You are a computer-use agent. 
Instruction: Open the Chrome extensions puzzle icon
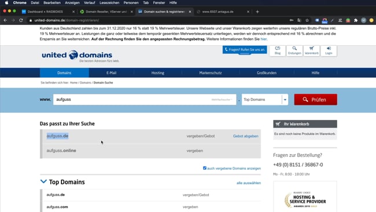356,20
